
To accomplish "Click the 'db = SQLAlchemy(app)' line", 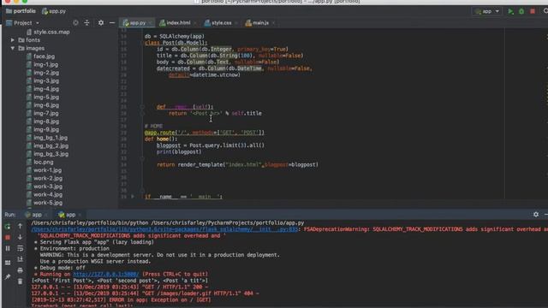I will [x=175, y=36].
